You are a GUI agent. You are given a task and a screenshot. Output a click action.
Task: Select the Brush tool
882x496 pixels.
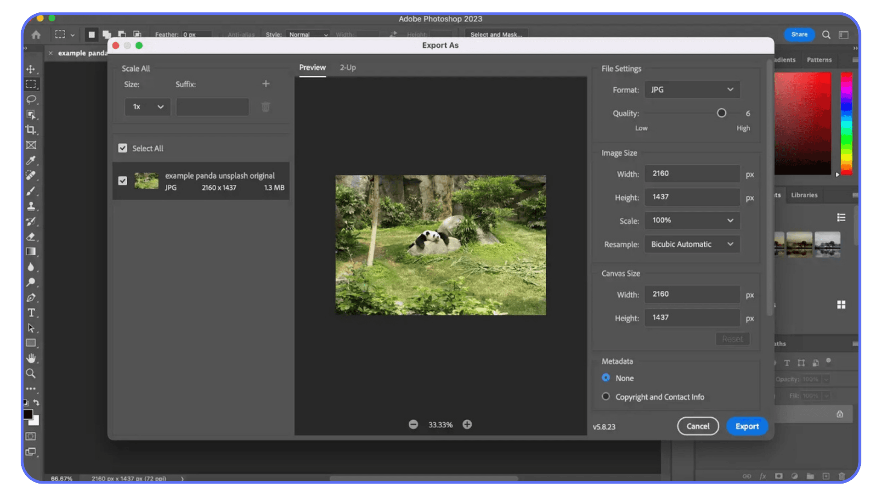31,191
